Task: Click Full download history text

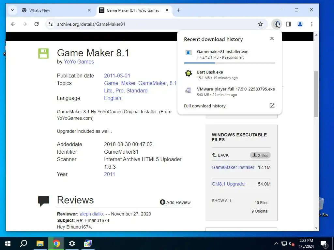Action: [x=205, y=106]
